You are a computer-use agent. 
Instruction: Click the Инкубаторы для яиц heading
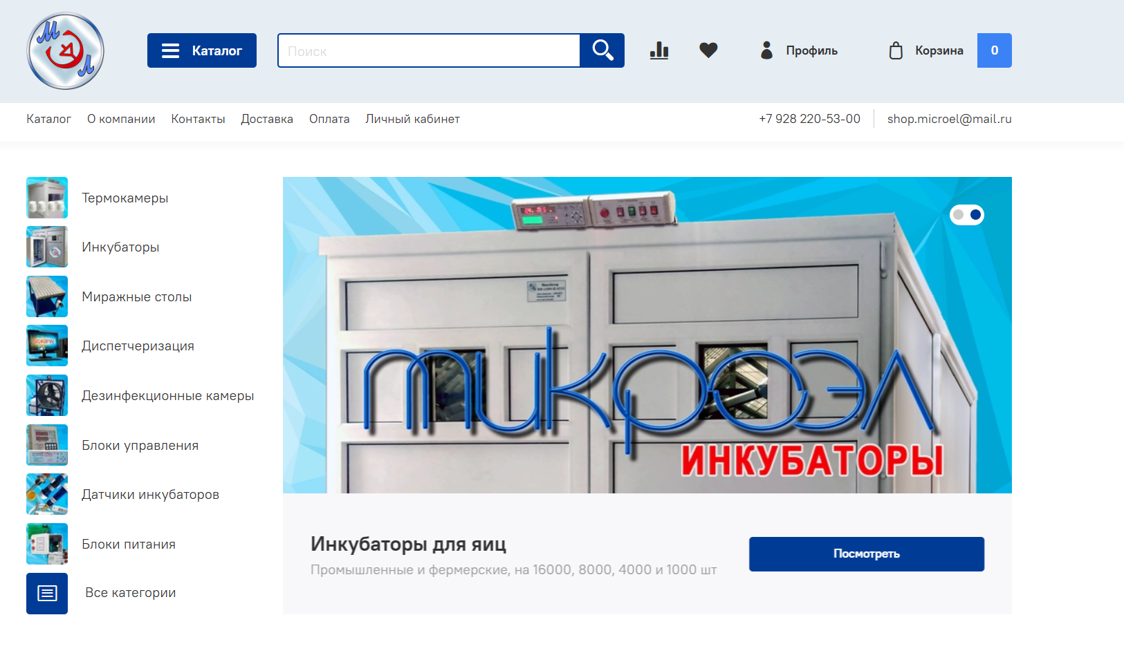(x=408, y=544)
